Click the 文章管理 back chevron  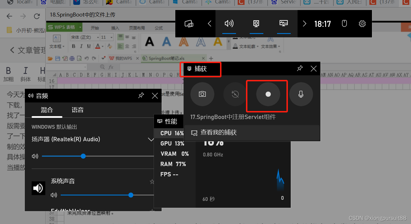12,50
